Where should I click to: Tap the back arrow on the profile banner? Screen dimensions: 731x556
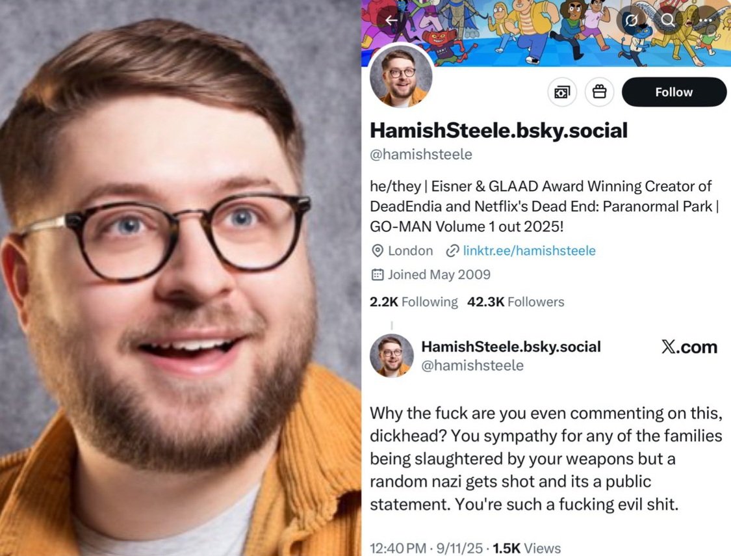pyautogui.click(x=391, y=20)
